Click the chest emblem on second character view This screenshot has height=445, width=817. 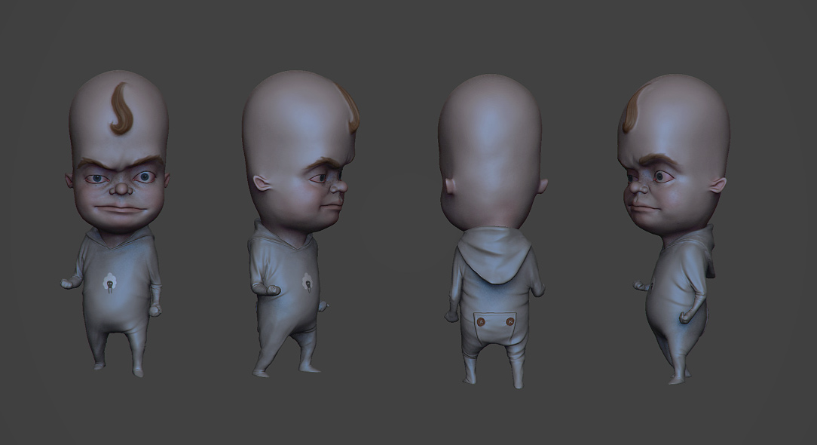coord(308,284)
